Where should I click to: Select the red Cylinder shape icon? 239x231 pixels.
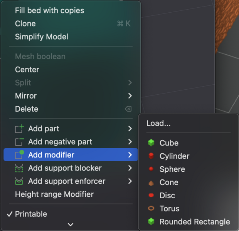[x=151, y=156]
